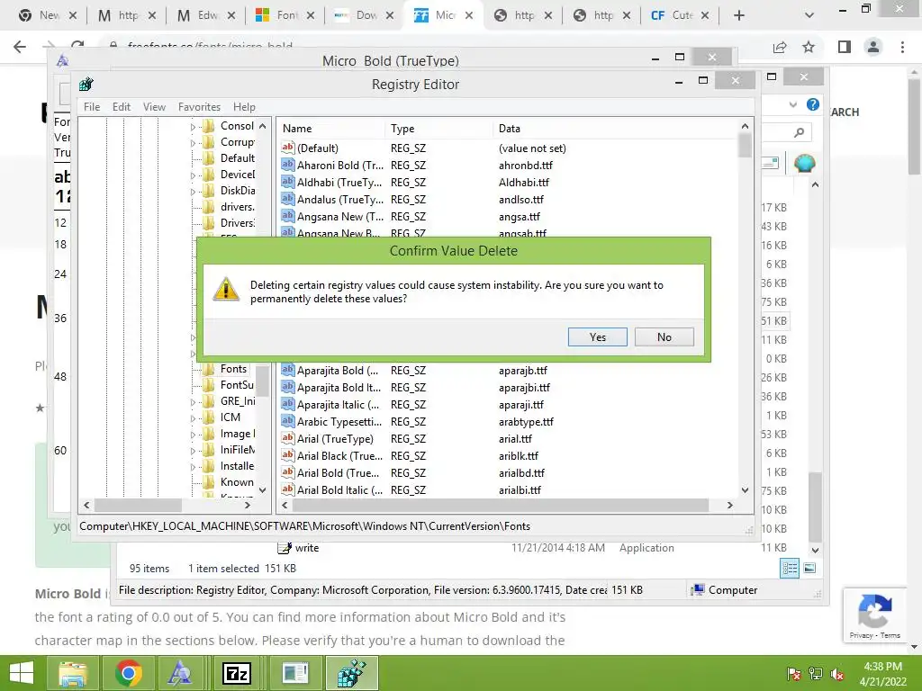Bookmark this page with the star icon
This screenshot has height=691, width=922.
(809, 47)
